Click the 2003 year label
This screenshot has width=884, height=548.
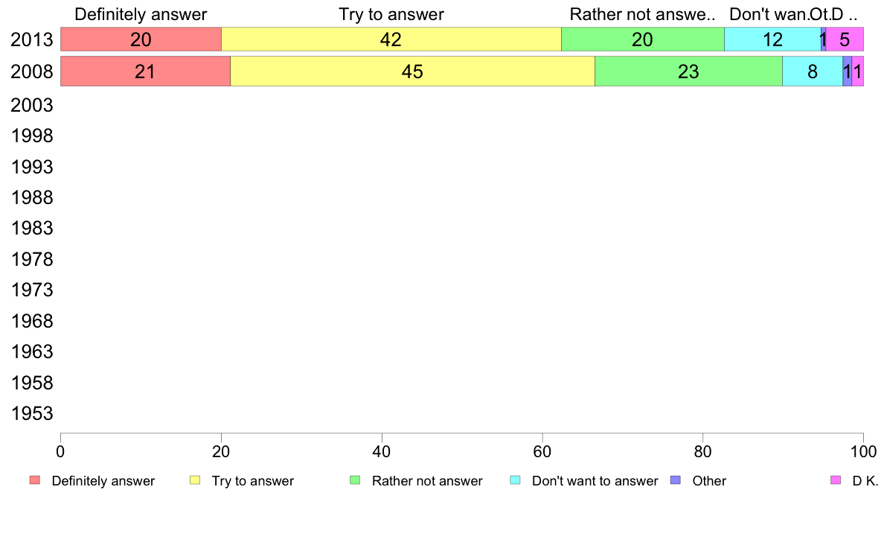point(31,105)
